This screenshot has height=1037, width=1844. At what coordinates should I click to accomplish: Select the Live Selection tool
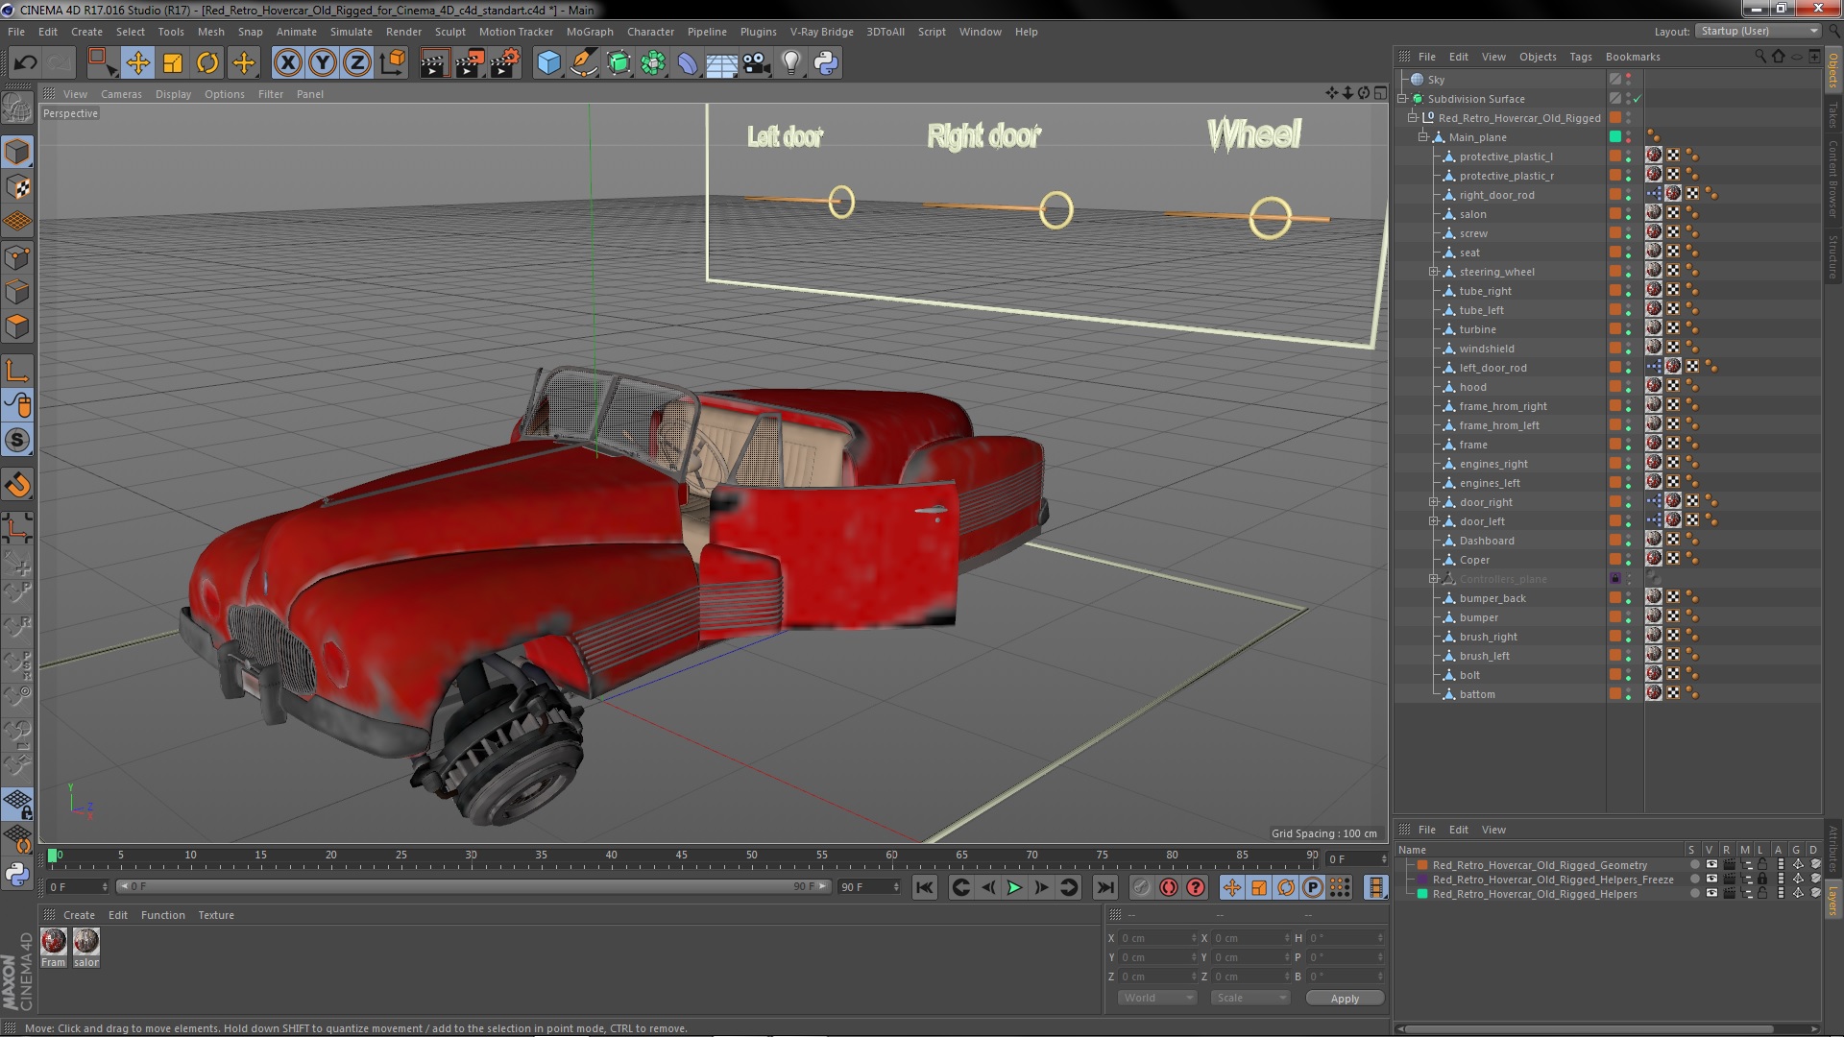click(x=101, y=63)
